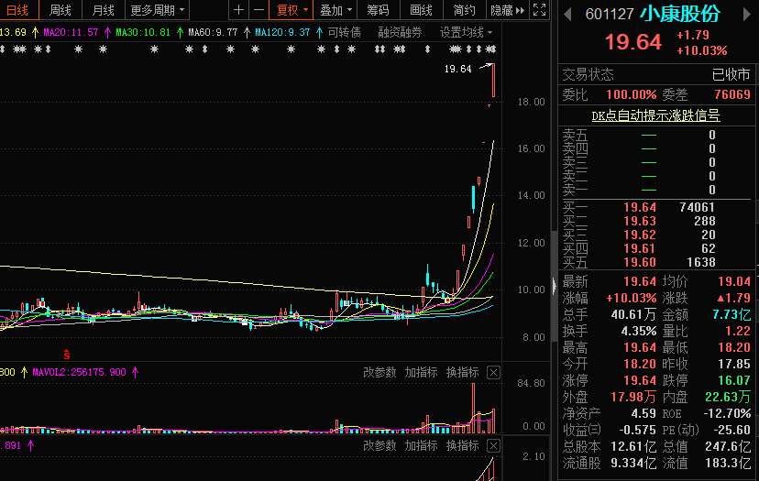Click the MA120:9.37 indicator label
The height and width of the screenshot is (481, 759).
pyautogui.click(x=282, y=32)
